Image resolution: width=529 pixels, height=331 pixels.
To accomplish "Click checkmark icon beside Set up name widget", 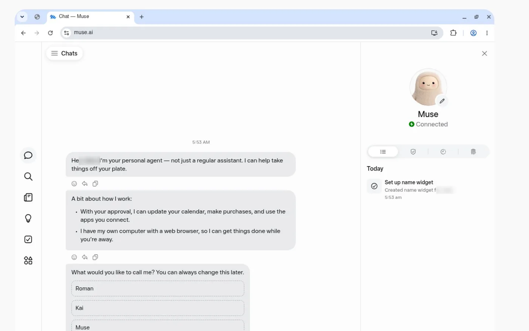I will click(x=374, y=186).
